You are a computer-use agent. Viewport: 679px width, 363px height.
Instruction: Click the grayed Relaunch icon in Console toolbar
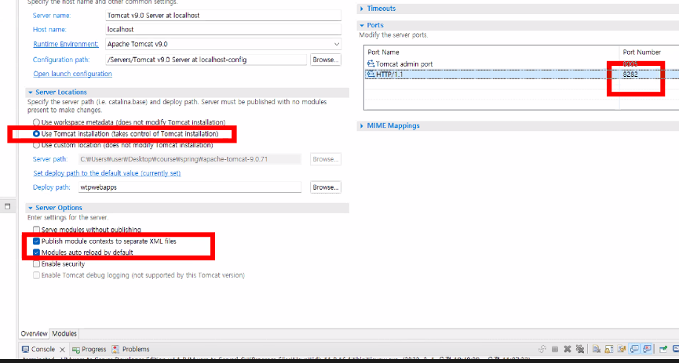(x=542, y=349)
